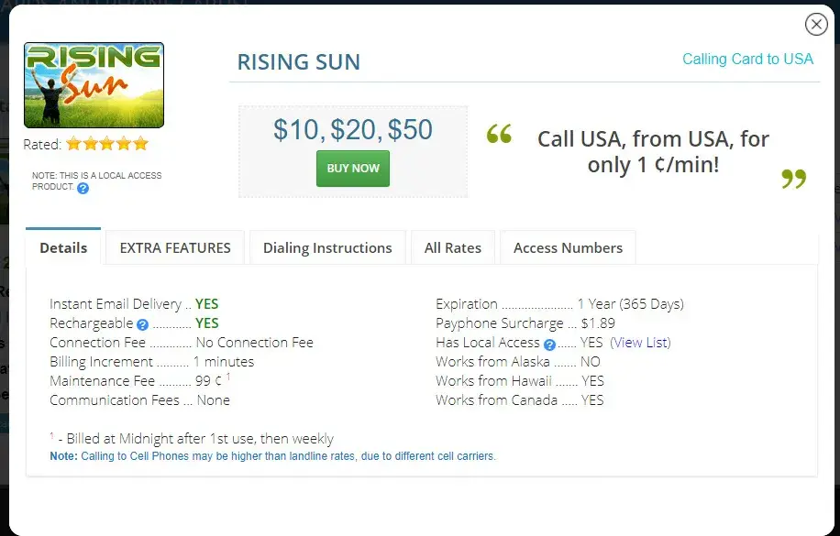
Task: Switch to the EXTRA FEATURES tab
Action: click(175, 247)
